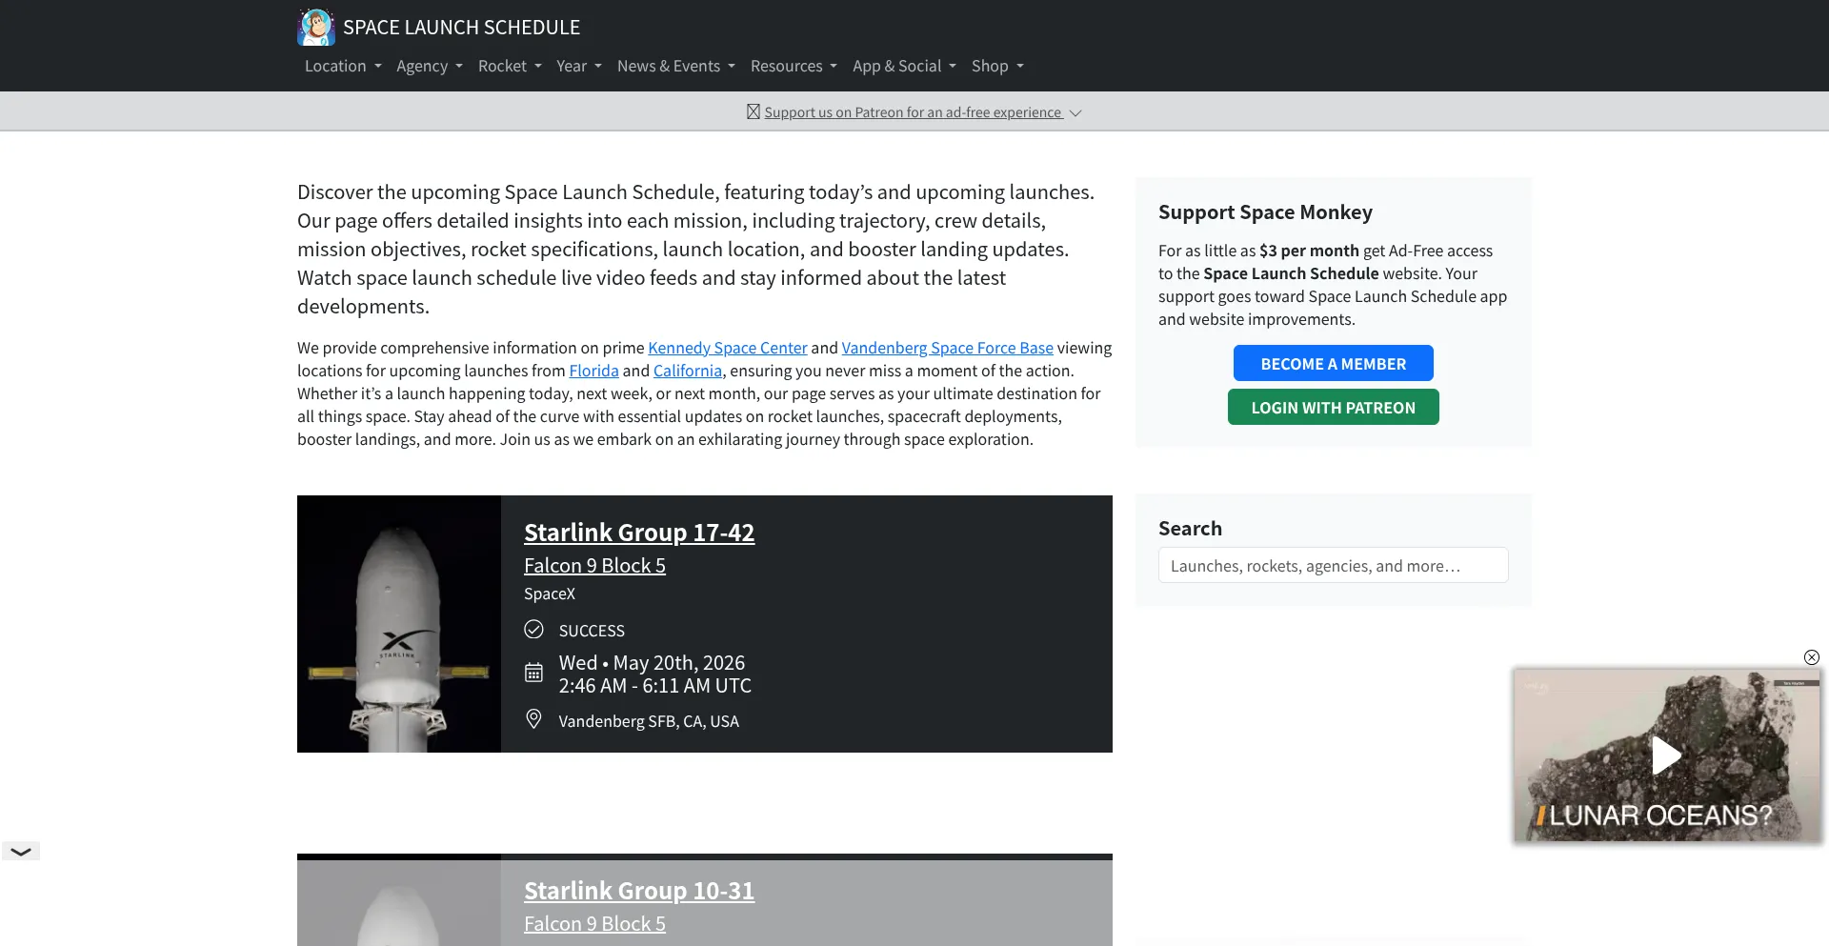Viewport: 1829px width, 946px height.
Task: Click the location pin icon beside Vandenberg SFB
Action: 534,719
